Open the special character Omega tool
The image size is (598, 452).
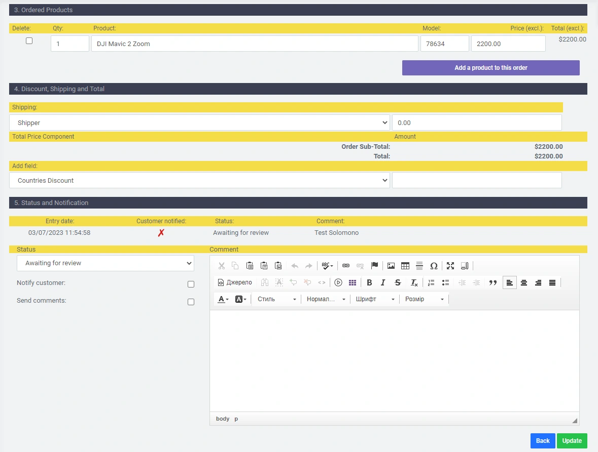tap(434, 266)
